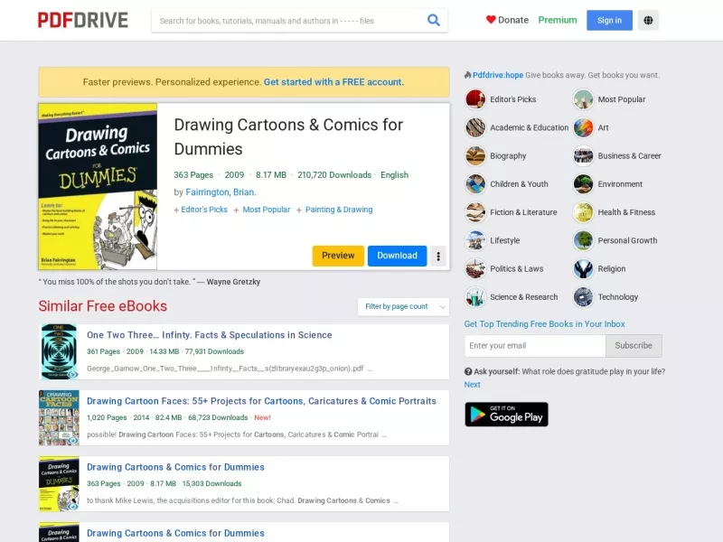
Task: Open Drawing Cartoon Faces: 55+ Projects title
Action: [x=261, y=401]
